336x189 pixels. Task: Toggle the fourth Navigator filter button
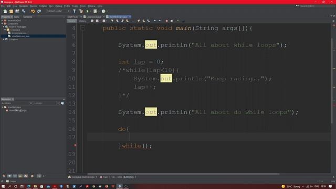pos(20,176)
